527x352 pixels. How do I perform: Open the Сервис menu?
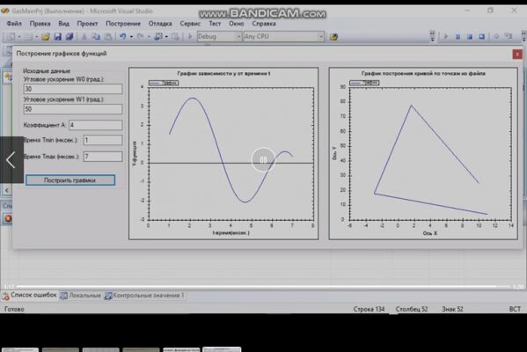[x=190, y=24]
